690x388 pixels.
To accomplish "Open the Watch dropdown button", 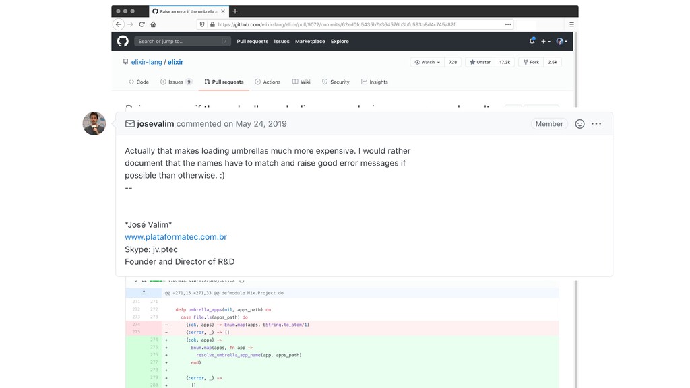I will [427, 62].
